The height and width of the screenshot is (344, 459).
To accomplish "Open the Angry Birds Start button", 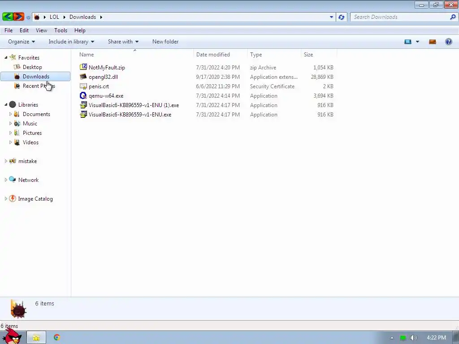I will pyautogui.click(x=13, y=336).
